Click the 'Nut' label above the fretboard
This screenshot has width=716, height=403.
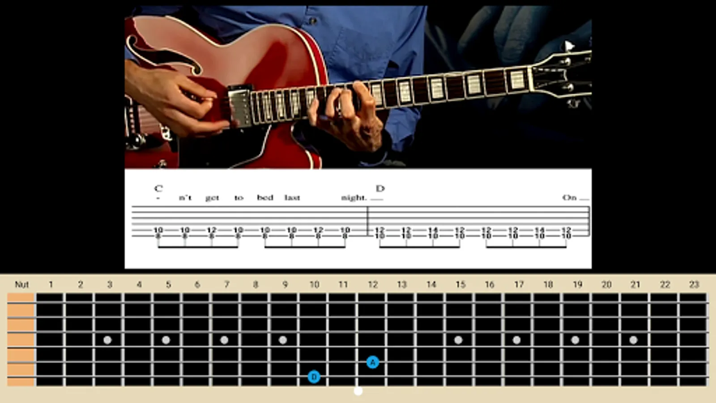click(x=21, y=284)
